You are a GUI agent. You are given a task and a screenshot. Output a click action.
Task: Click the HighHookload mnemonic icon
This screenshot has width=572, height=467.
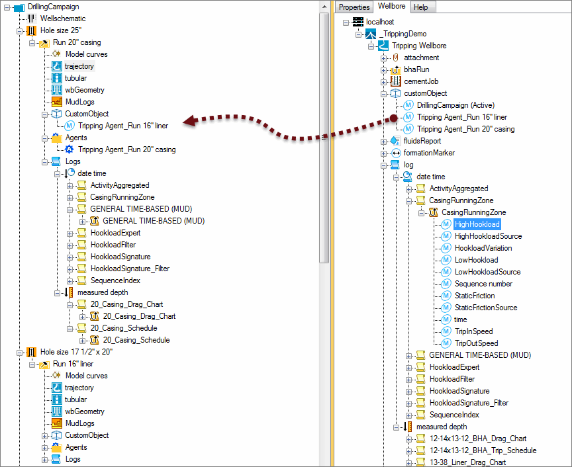446,224
